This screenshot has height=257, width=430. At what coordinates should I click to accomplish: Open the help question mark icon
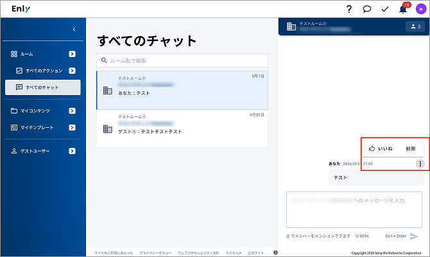coord(349,9)
